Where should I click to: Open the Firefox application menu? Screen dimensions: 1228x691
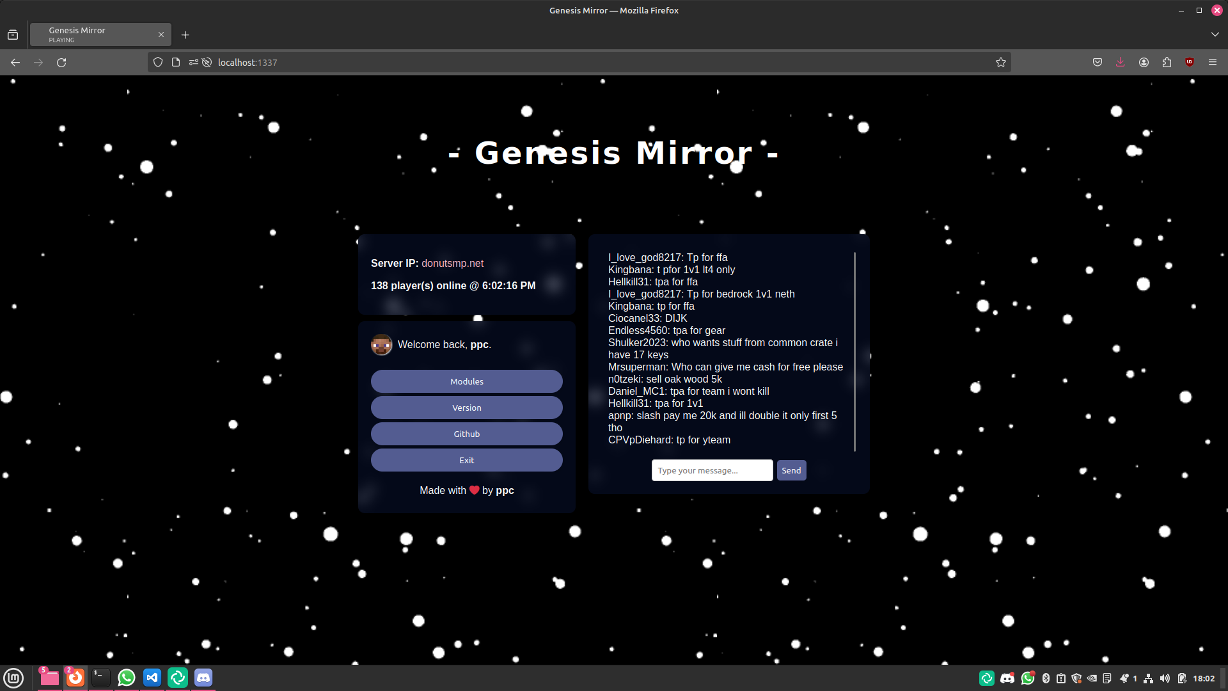[x=1213, y=62]
